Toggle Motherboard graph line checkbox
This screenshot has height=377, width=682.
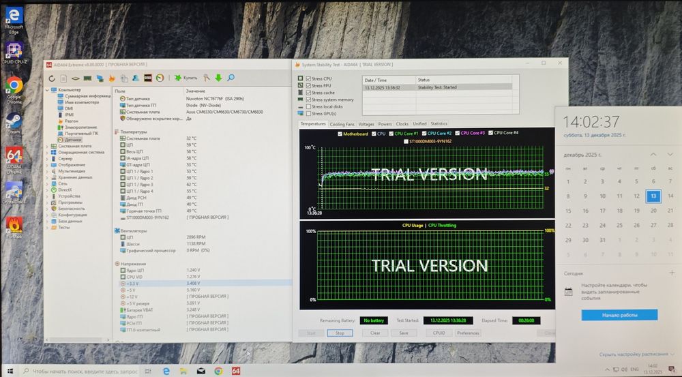pyautogui.click(x=340, y=134)
